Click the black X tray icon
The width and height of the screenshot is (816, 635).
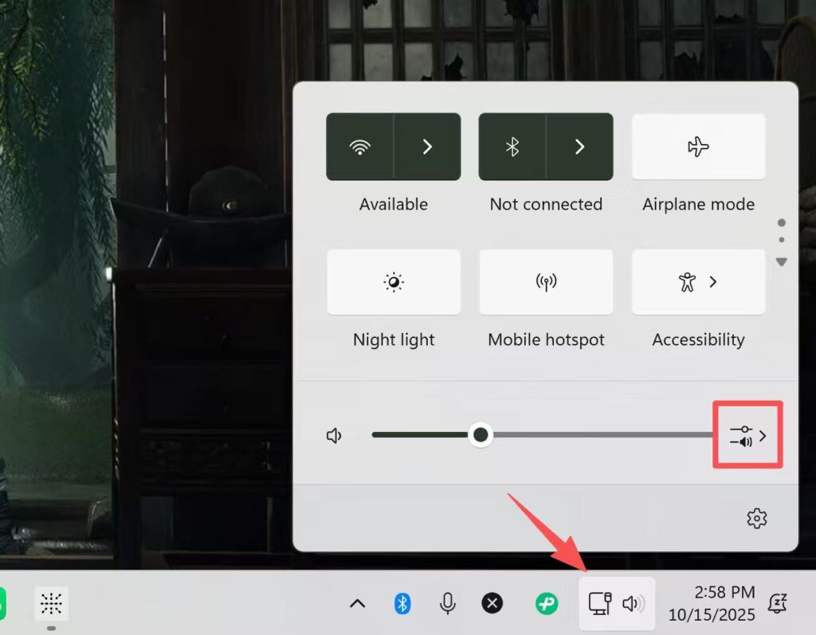pyautogui.click(x=492, y=604)
